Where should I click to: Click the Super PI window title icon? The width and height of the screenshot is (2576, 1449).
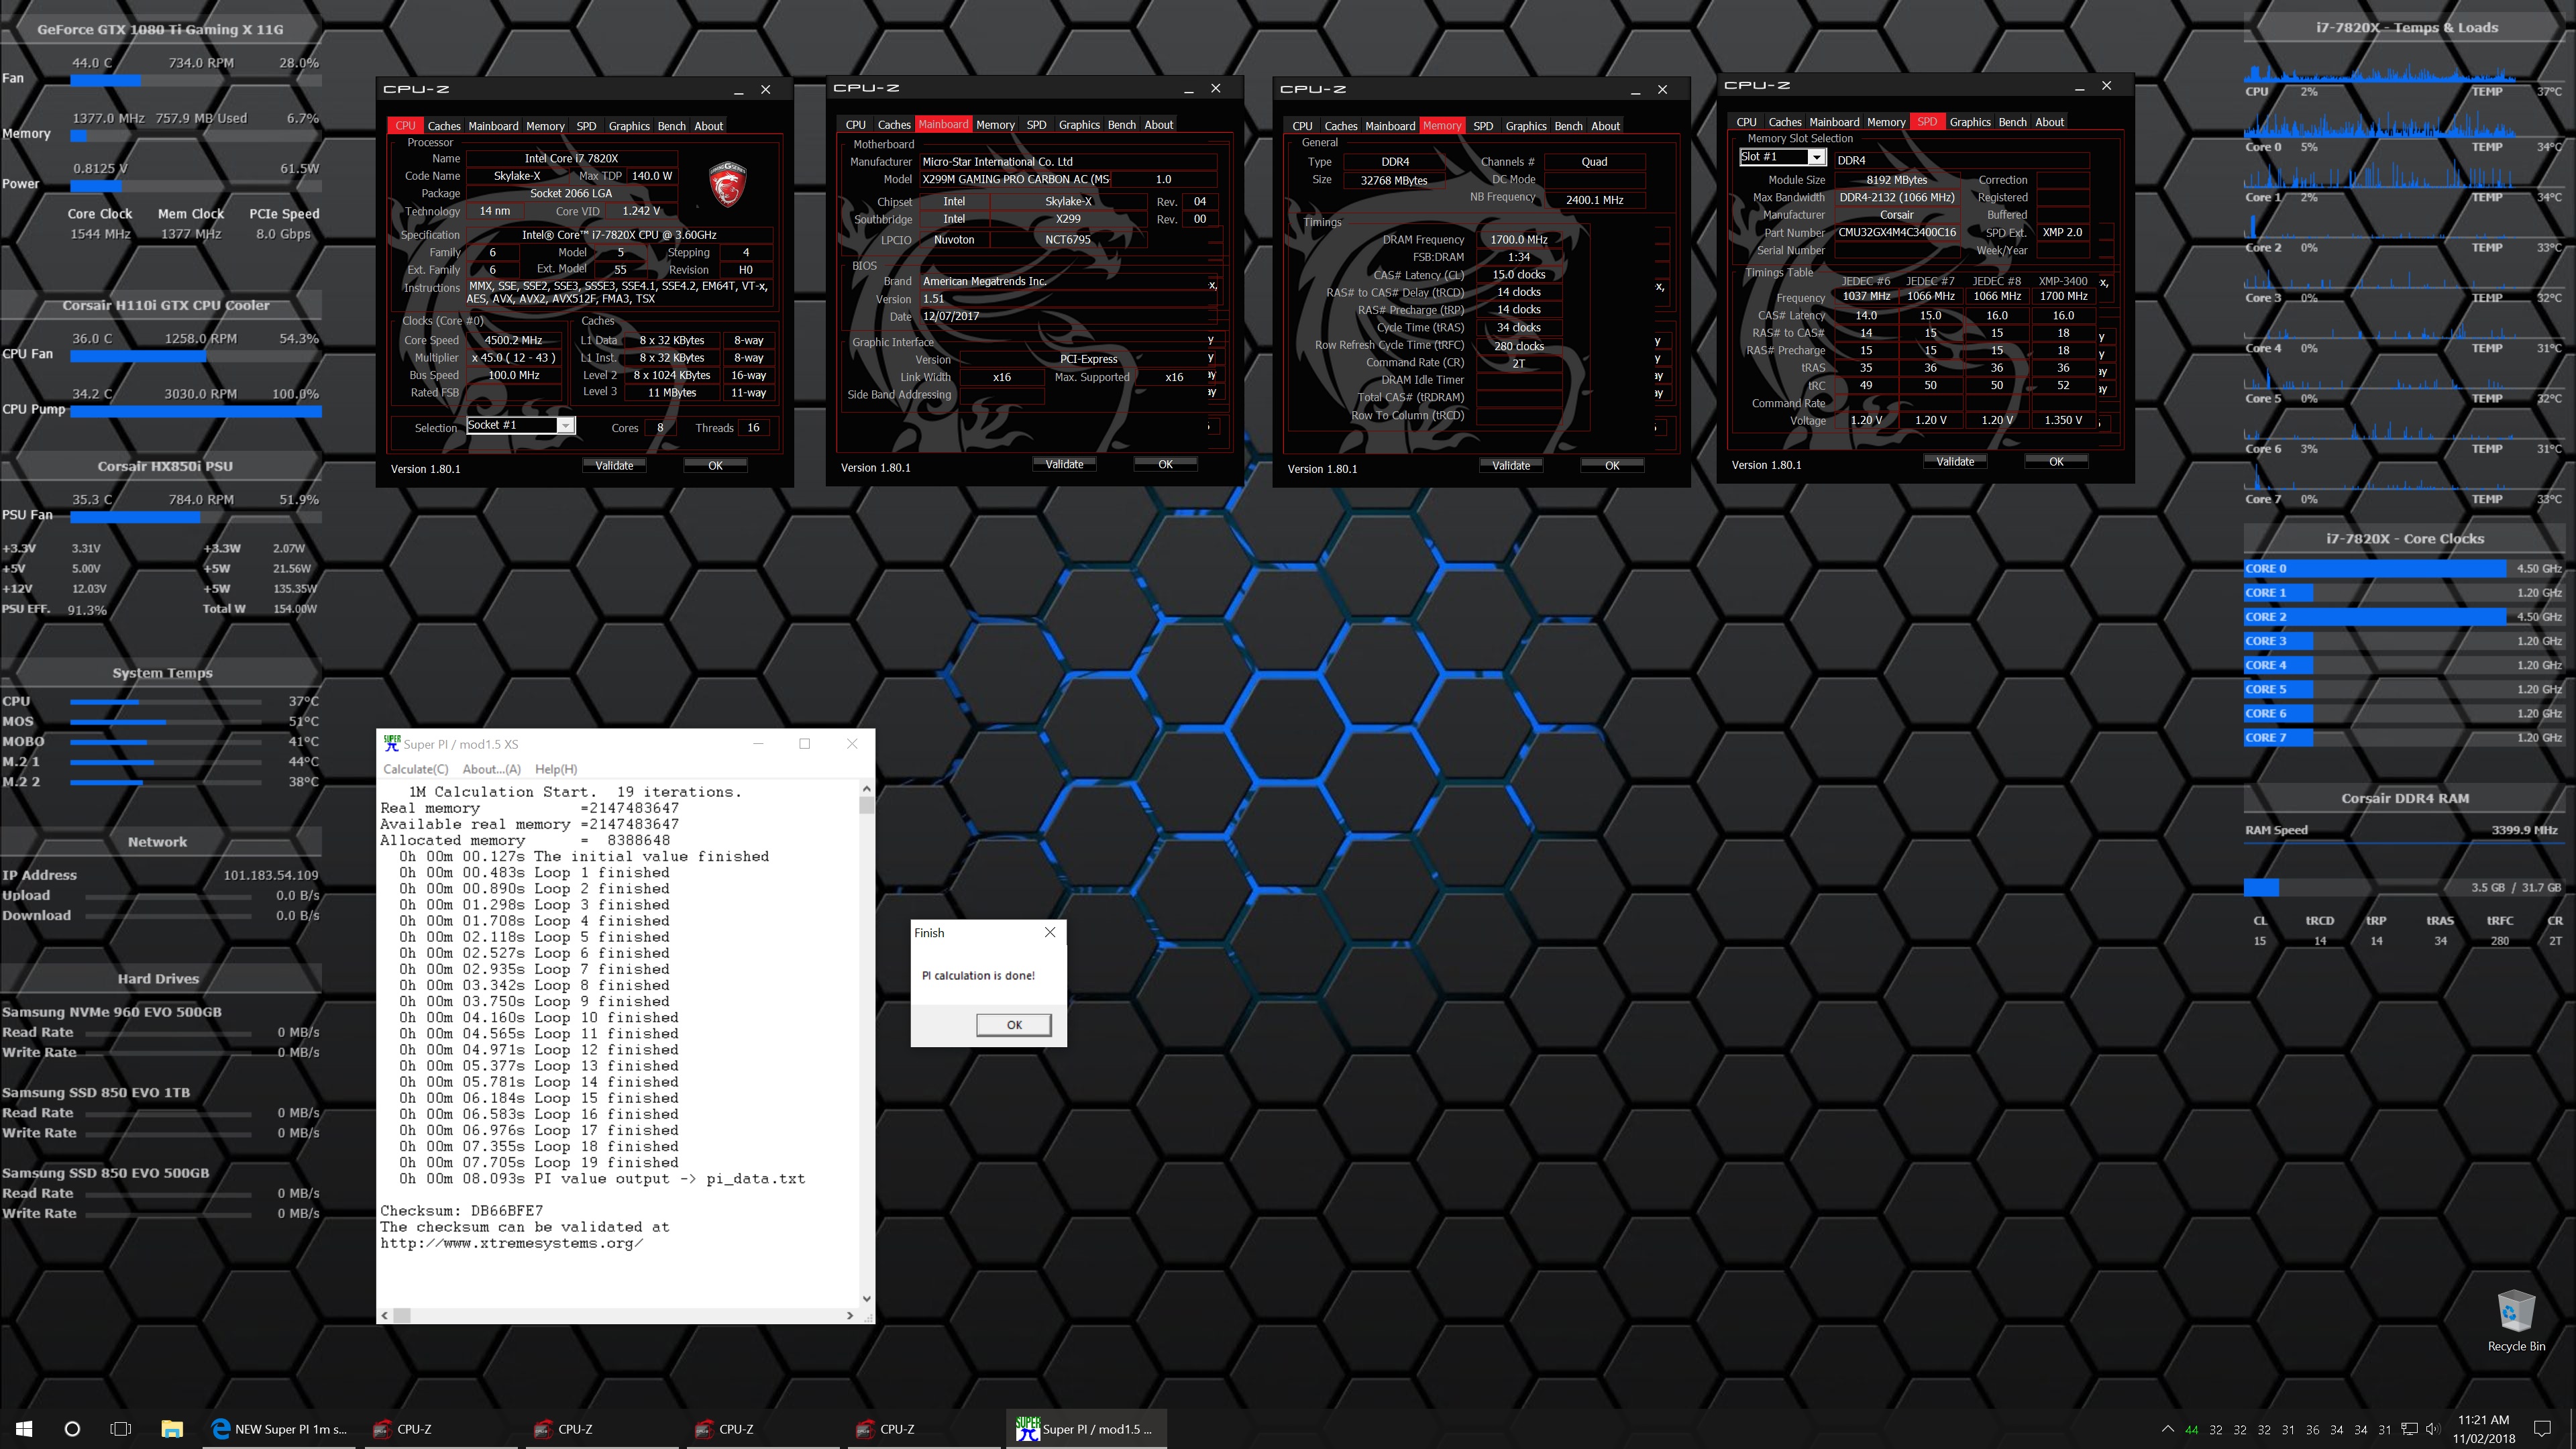point(392,743)
